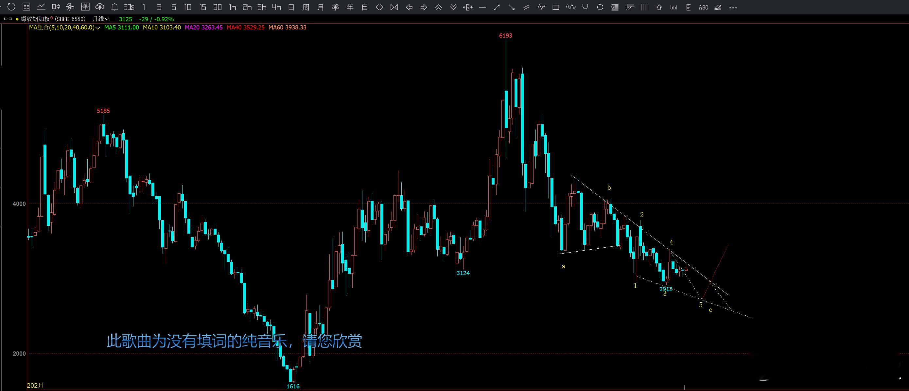909x391 pixels.
Task: Switch to the 周 weekly period tab
Action: tap(306, 7)
